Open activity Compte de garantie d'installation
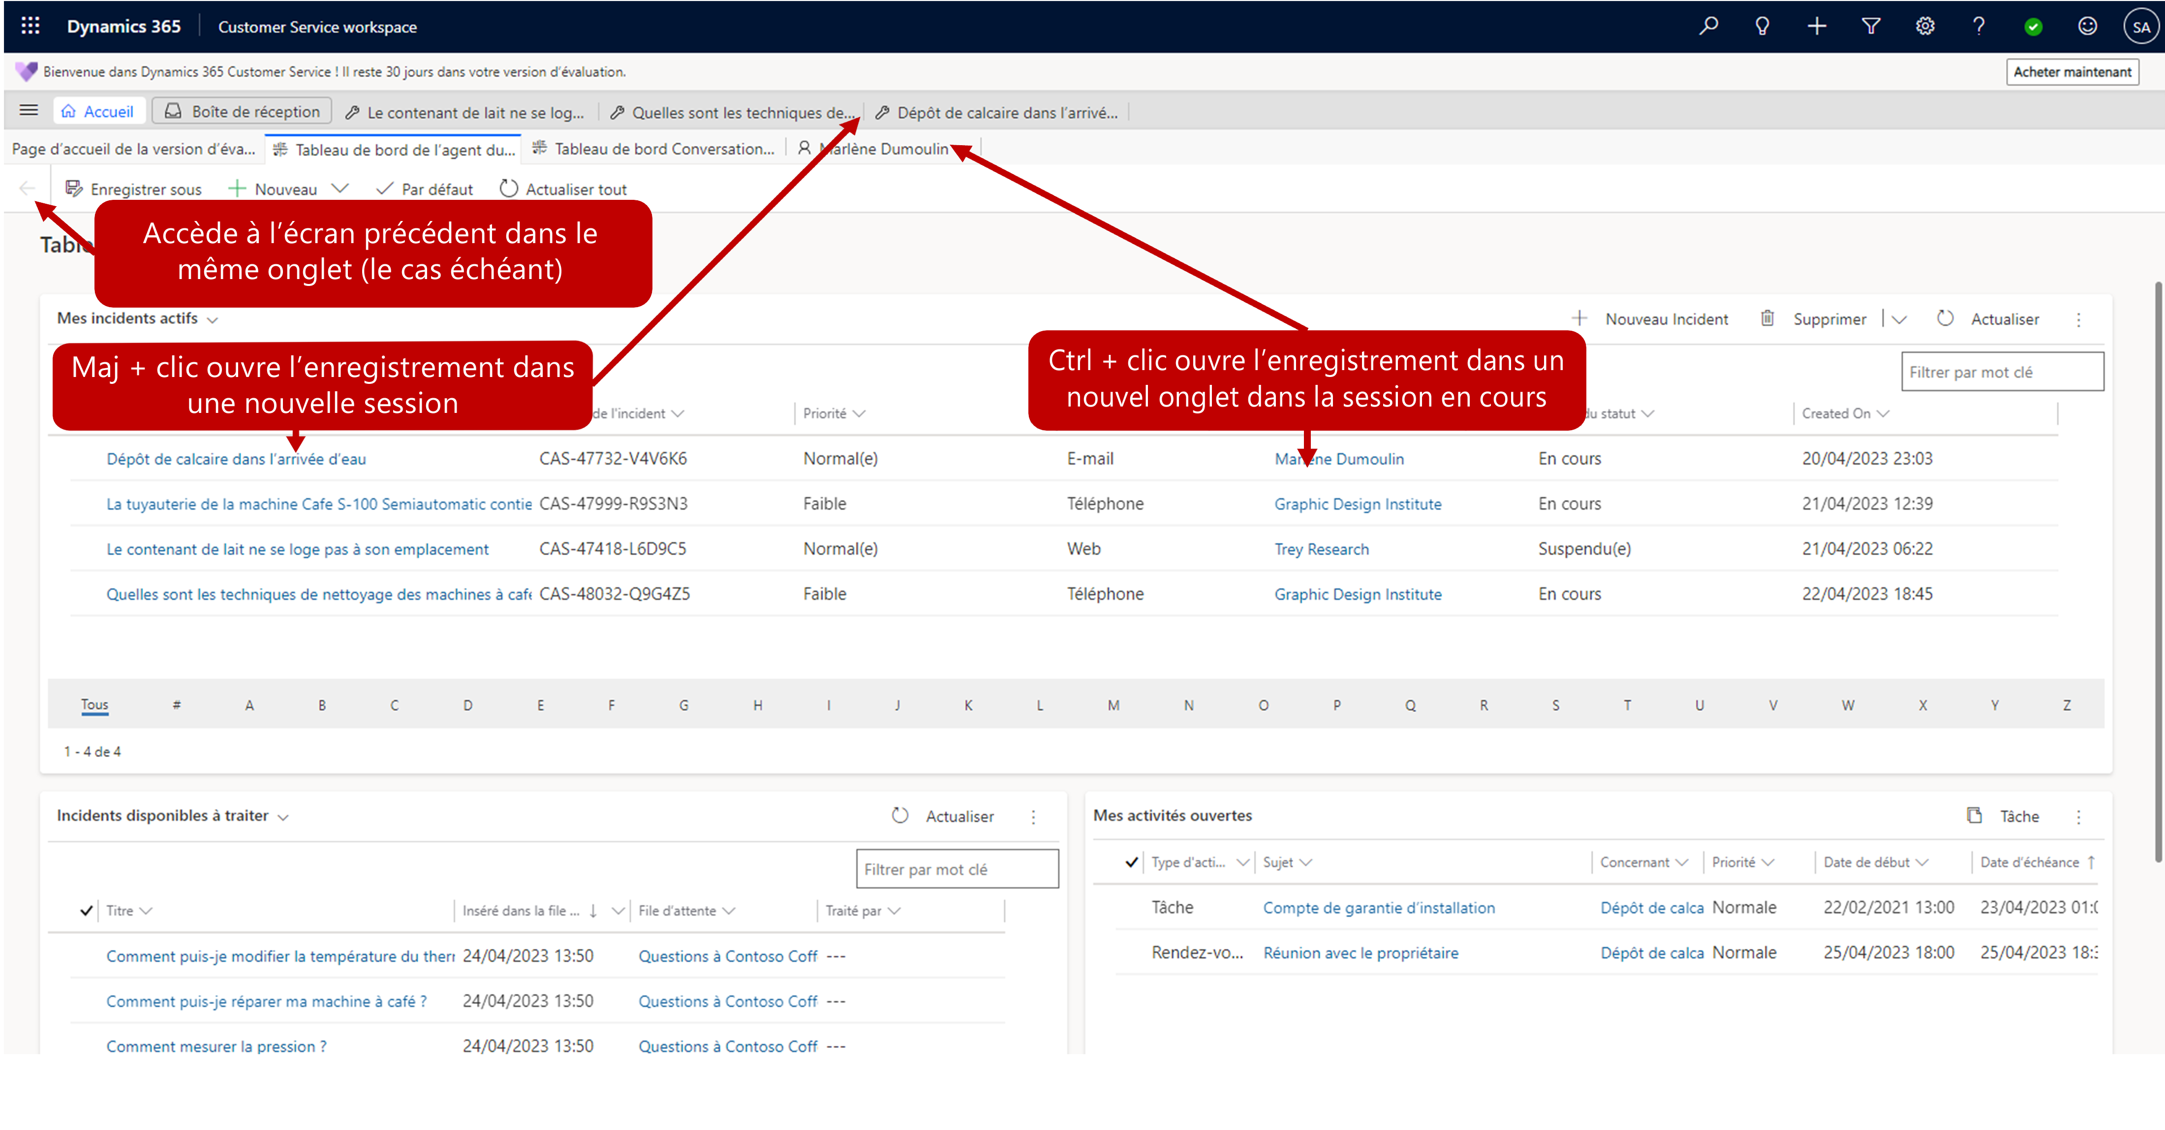The width and height of the screenshot is (2165, 1130). pyautogui.click(x=1378, y=908)
